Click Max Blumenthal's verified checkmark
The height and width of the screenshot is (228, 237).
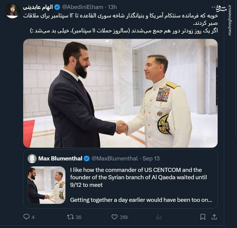click(87, 158)
